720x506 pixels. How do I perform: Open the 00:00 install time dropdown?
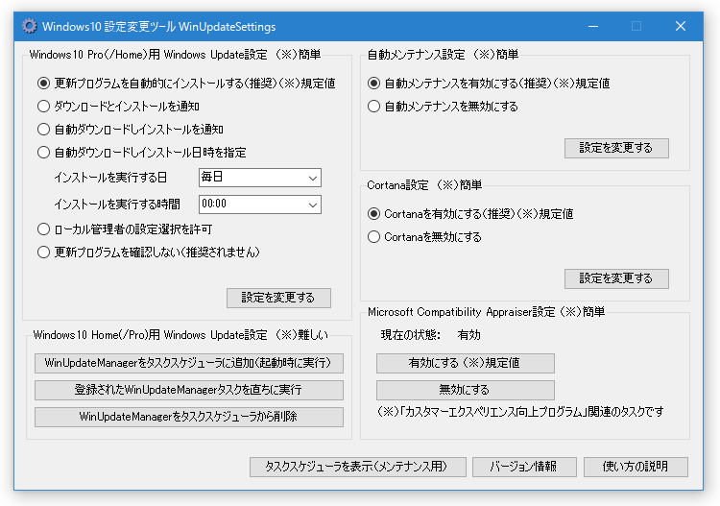pyautogui.click(x=260, y=205)
